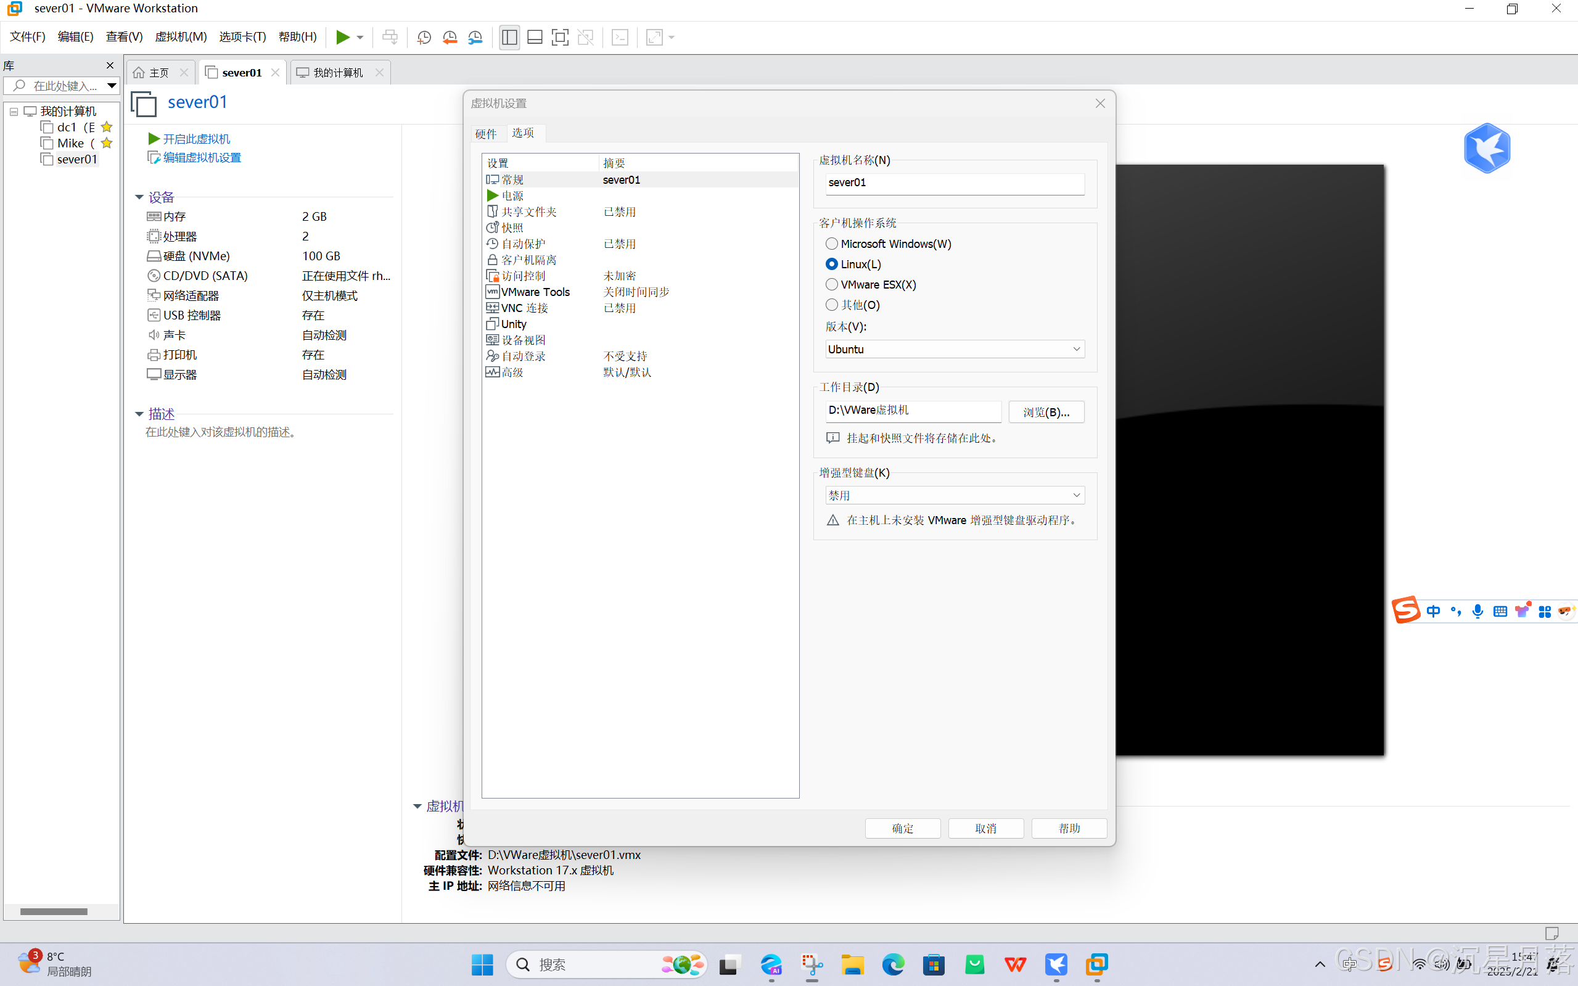Viewport: 1578px width, 986px height.
Task: Click the green power-on play toolbar icon
Action: 342,37
